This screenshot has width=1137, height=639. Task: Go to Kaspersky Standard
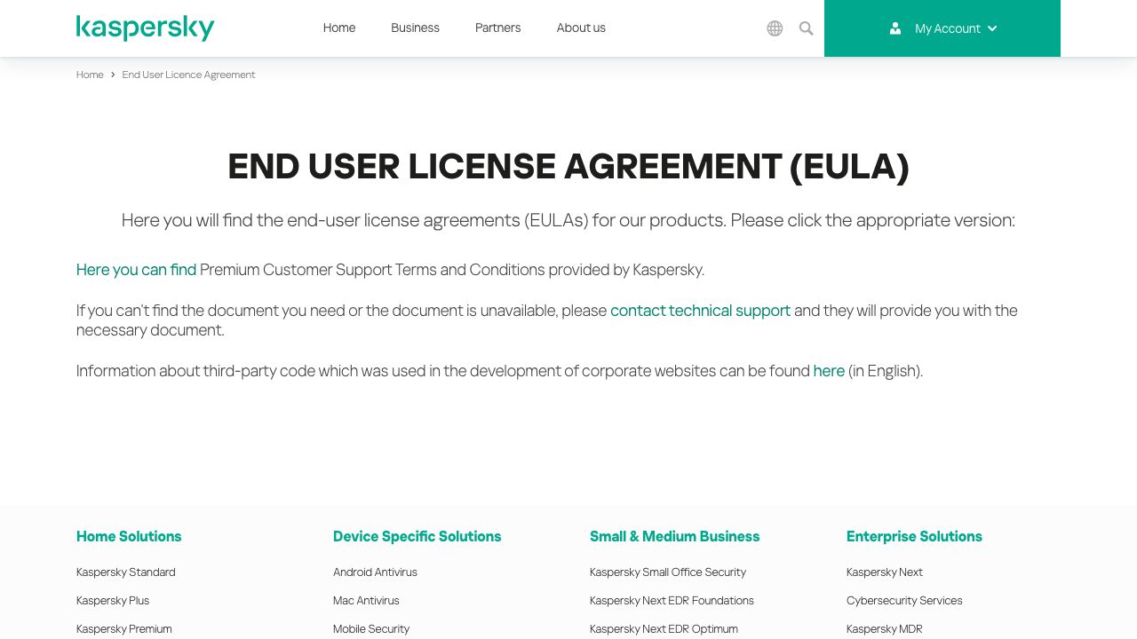tap(125, 572)
